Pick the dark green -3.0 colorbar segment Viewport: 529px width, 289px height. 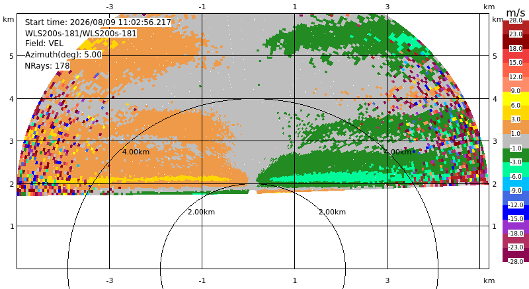[516, 155]
